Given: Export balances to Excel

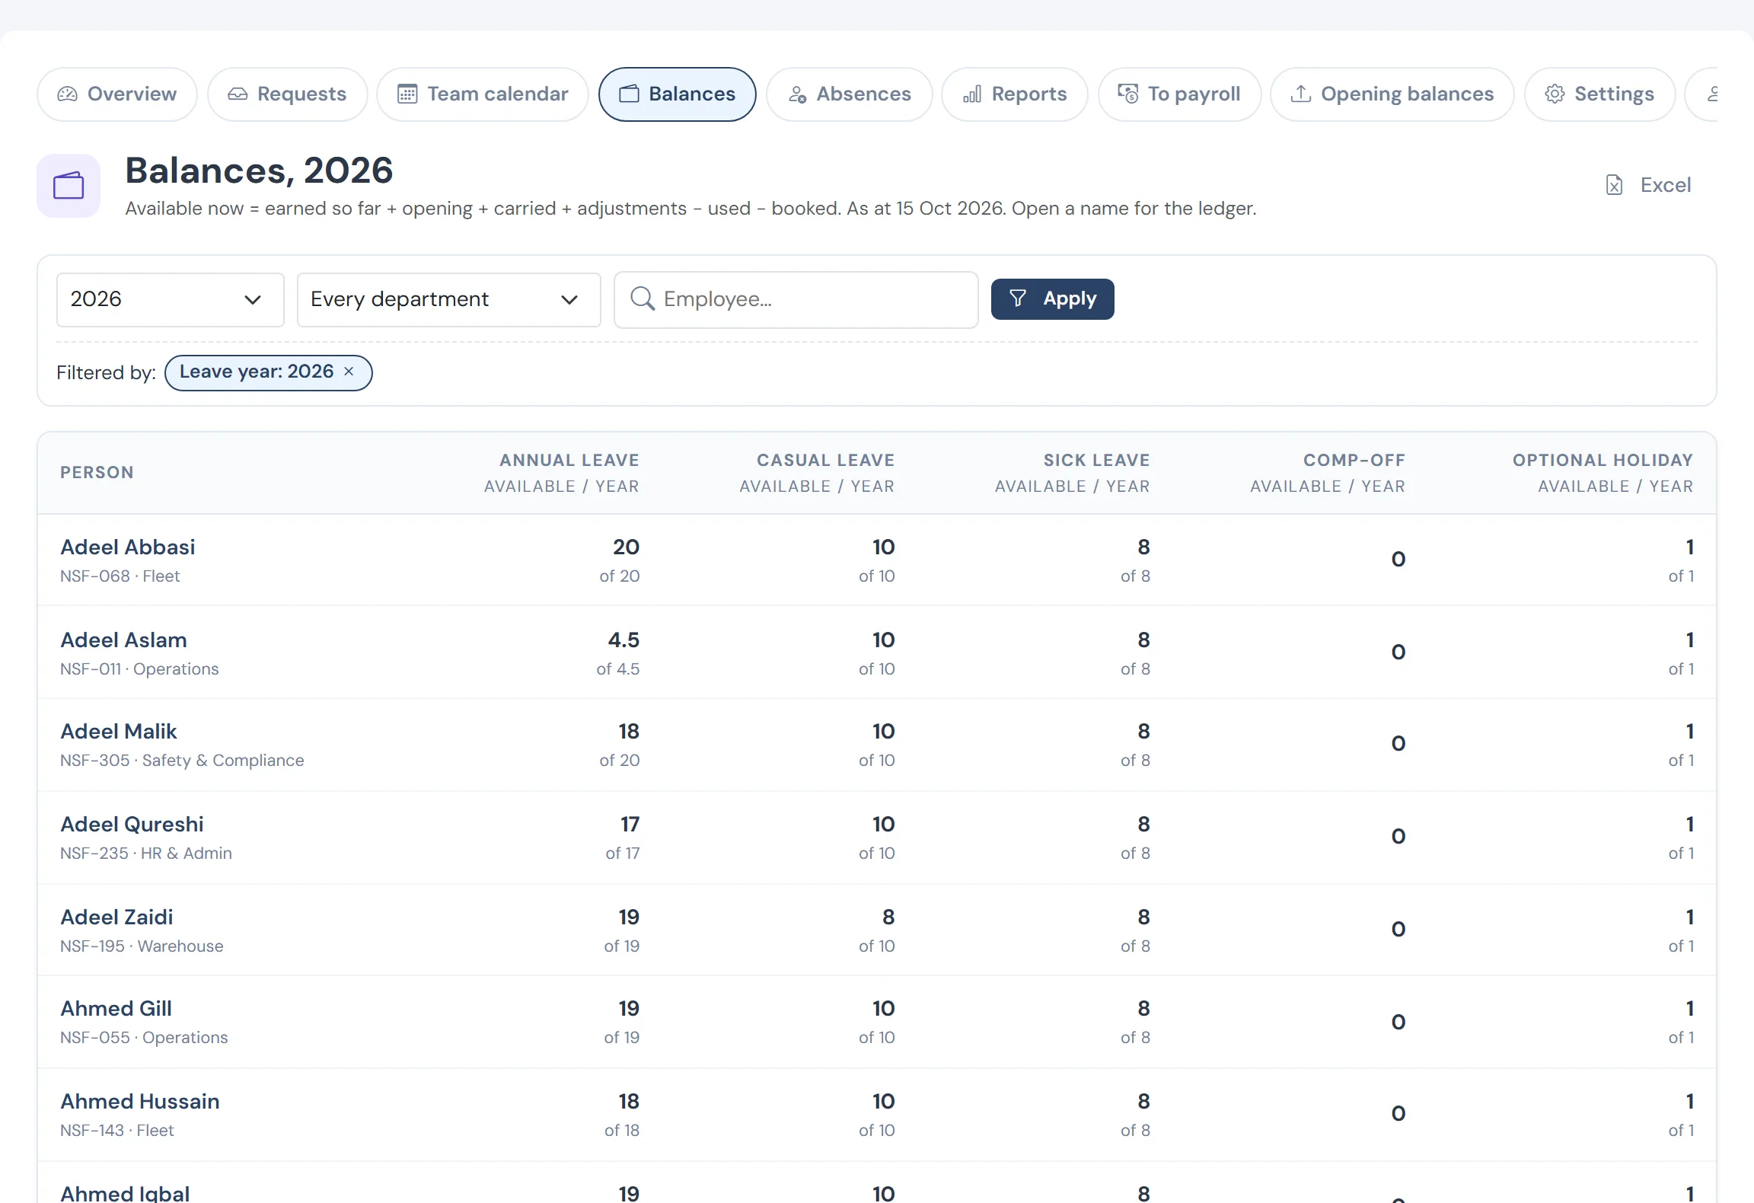Looking at the screenshot, I should coord(1647,185).
